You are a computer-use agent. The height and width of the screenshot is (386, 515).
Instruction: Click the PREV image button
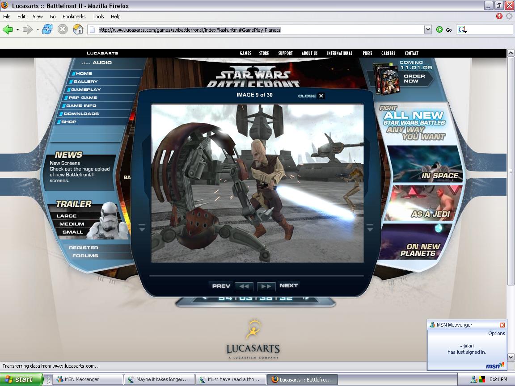pyautogui.click(x=221, y=286)
